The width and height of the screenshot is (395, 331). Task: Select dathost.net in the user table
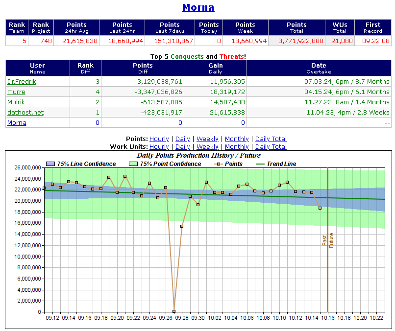(x=25, y=113)
